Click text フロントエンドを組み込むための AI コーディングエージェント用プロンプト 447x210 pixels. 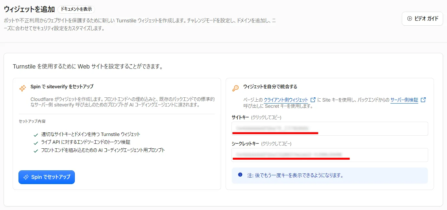coord(103,150)
